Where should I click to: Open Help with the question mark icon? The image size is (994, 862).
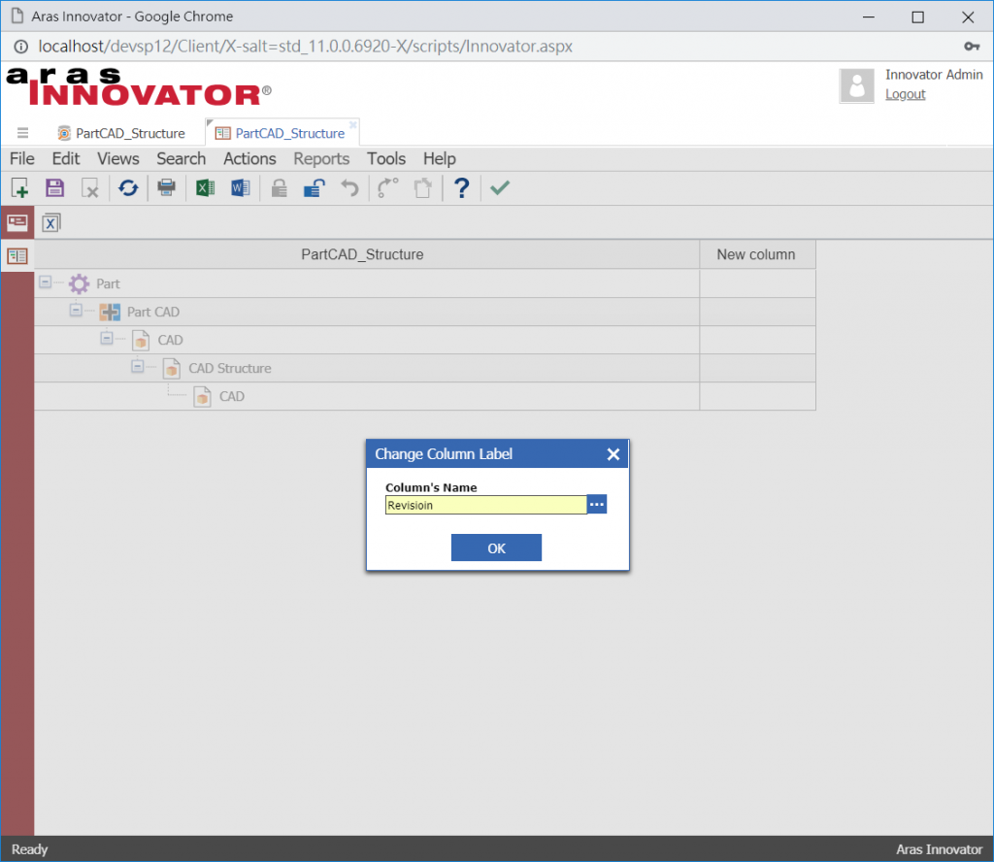(461, 188)
